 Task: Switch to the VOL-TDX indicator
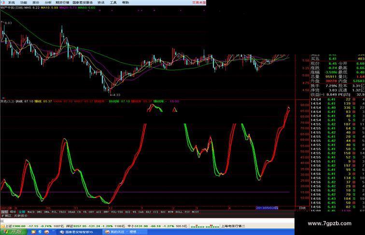[117, 212]
